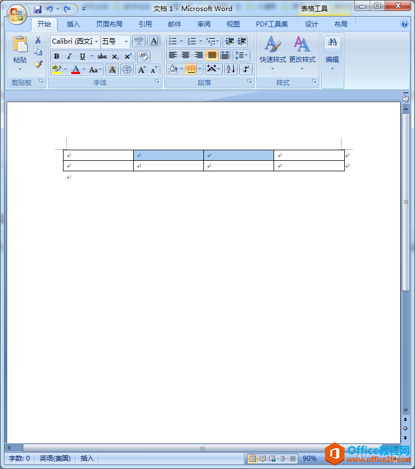This screenshot has height=469, width=415.
Task: Expand the multilevel list dropdown
Action: [218, 41]
